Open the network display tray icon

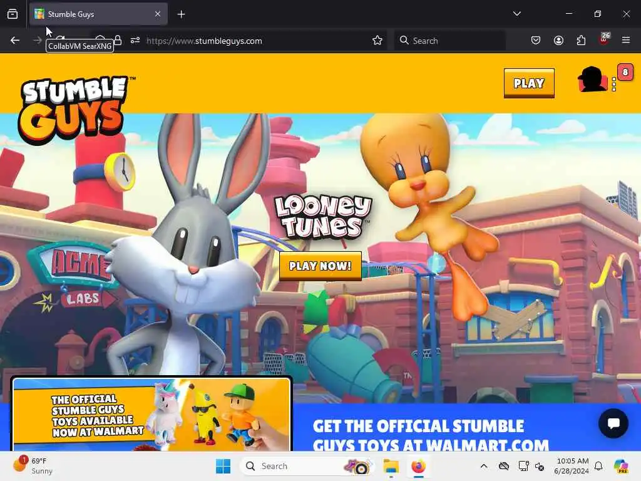523,466
